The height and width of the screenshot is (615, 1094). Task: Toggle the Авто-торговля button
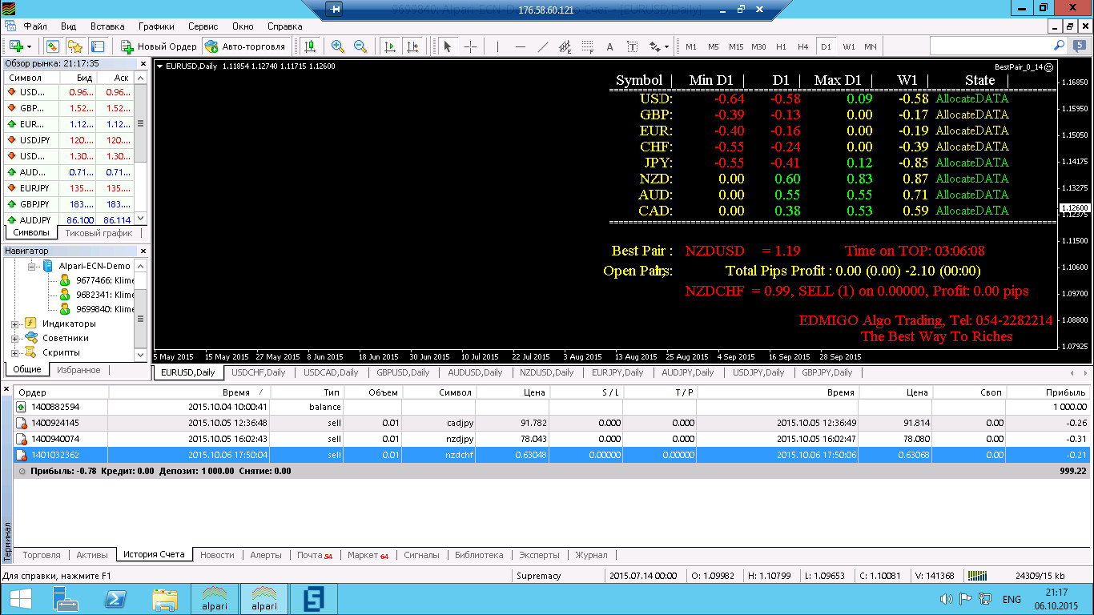[x=245, y=46]
